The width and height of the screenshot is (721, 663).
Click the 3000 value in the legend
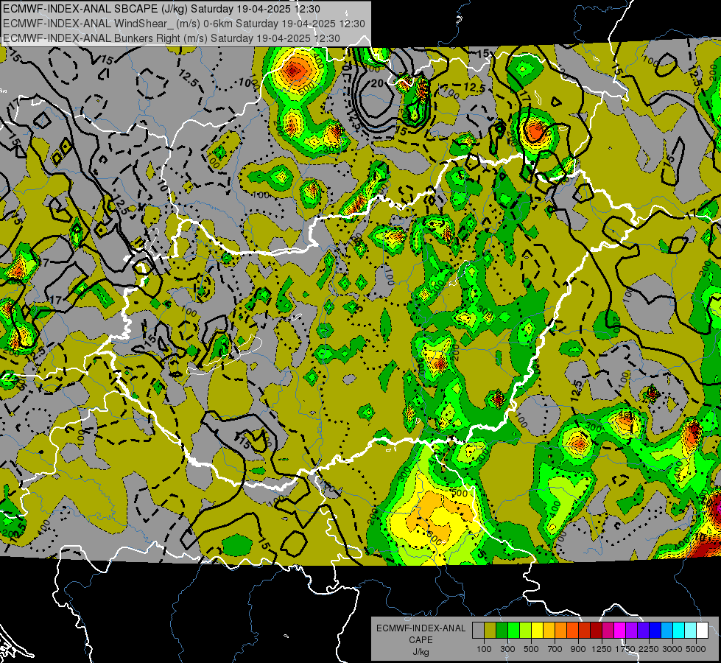click(x=672, y=649)
